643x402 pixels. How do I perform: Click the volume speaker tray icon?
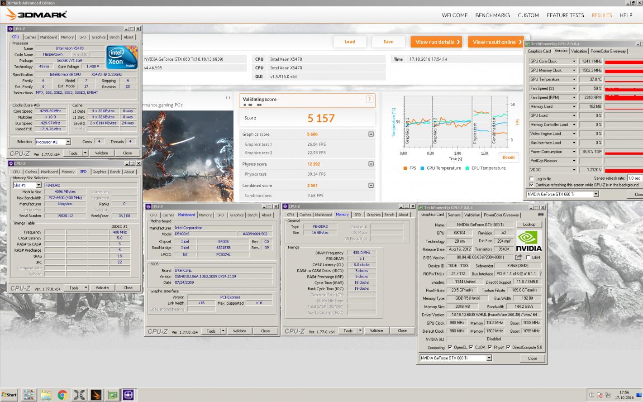point(591,395)
